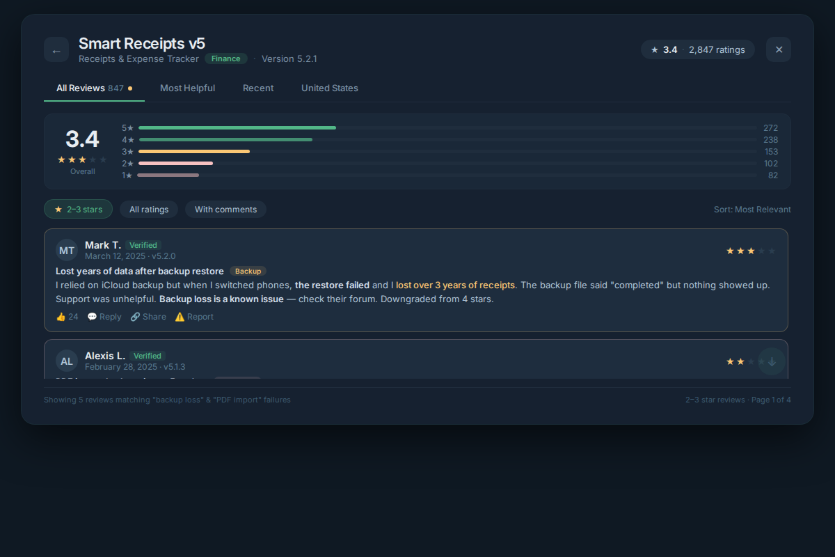Click 'March 12, 2025 · v5.2.0' date line

tap(130, 256)
